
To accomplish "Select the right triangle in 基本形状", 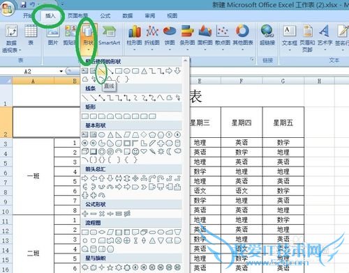I will (x=119, y=134).
